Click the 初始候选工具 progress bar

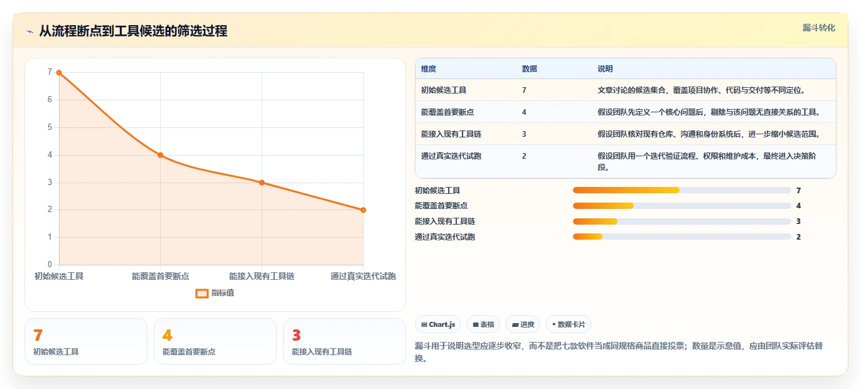click(x=682, y=190)
